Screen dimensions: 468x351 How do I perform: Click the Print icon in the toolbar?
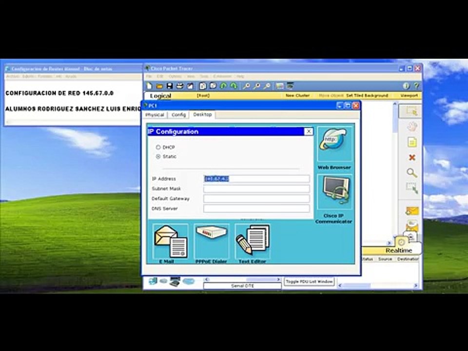pyautogui.click(x=179, y=86)
